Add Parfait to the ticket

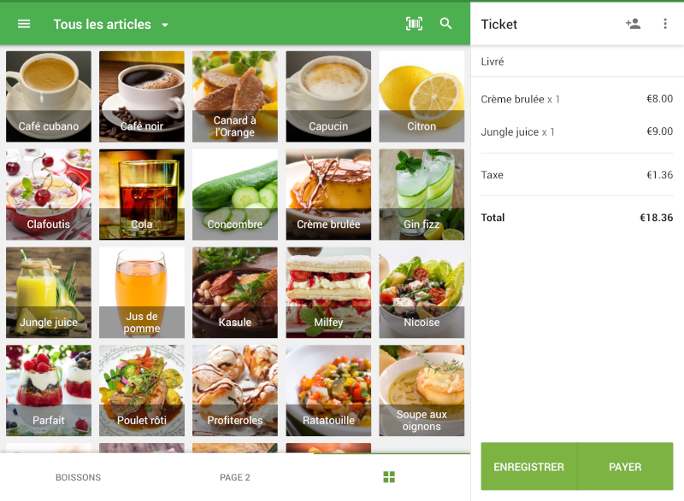(49, 390)
